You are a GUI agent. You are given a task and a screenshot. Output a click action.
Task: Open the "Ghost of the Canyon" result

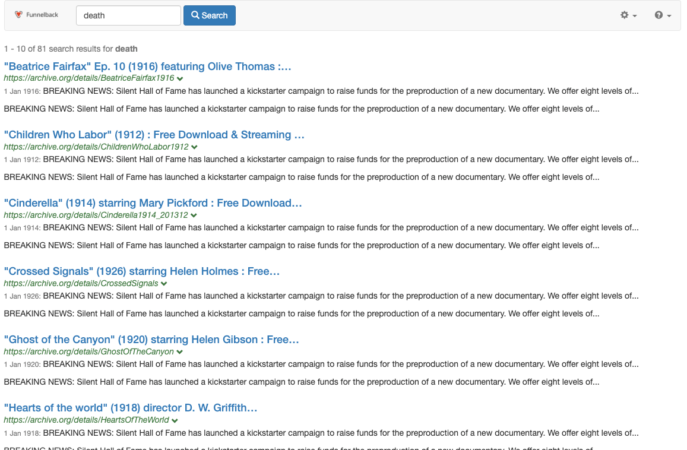pos(151,340)
